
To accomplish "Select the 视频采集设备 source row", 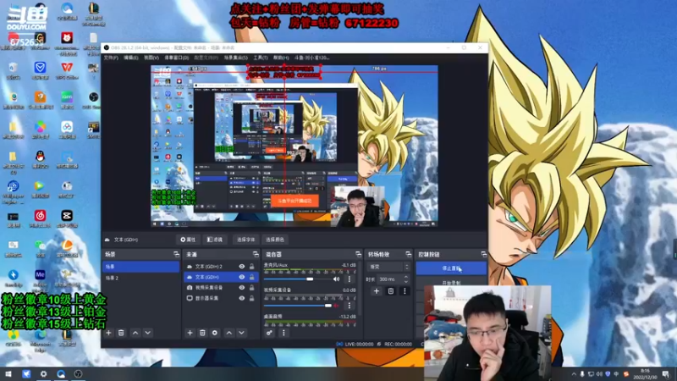I will point(221,288).
